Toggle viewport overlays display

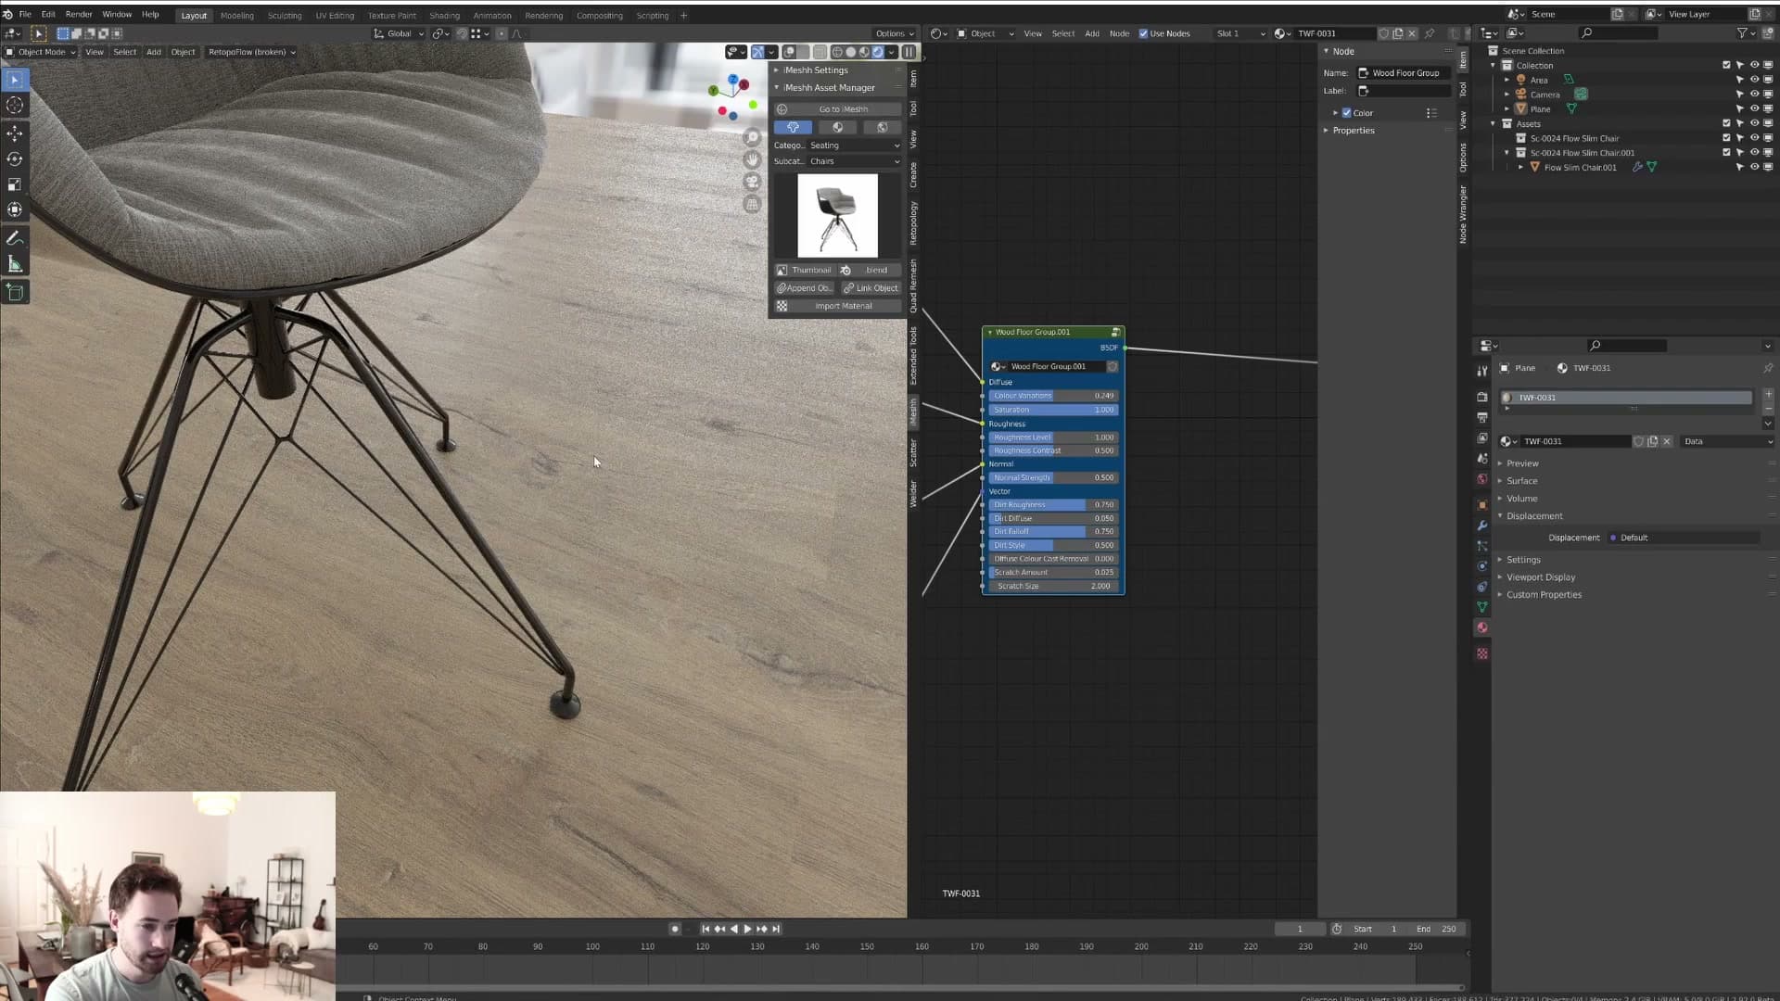point(789,52)
